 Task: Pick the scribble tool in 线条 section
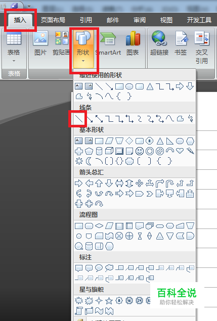190,119
